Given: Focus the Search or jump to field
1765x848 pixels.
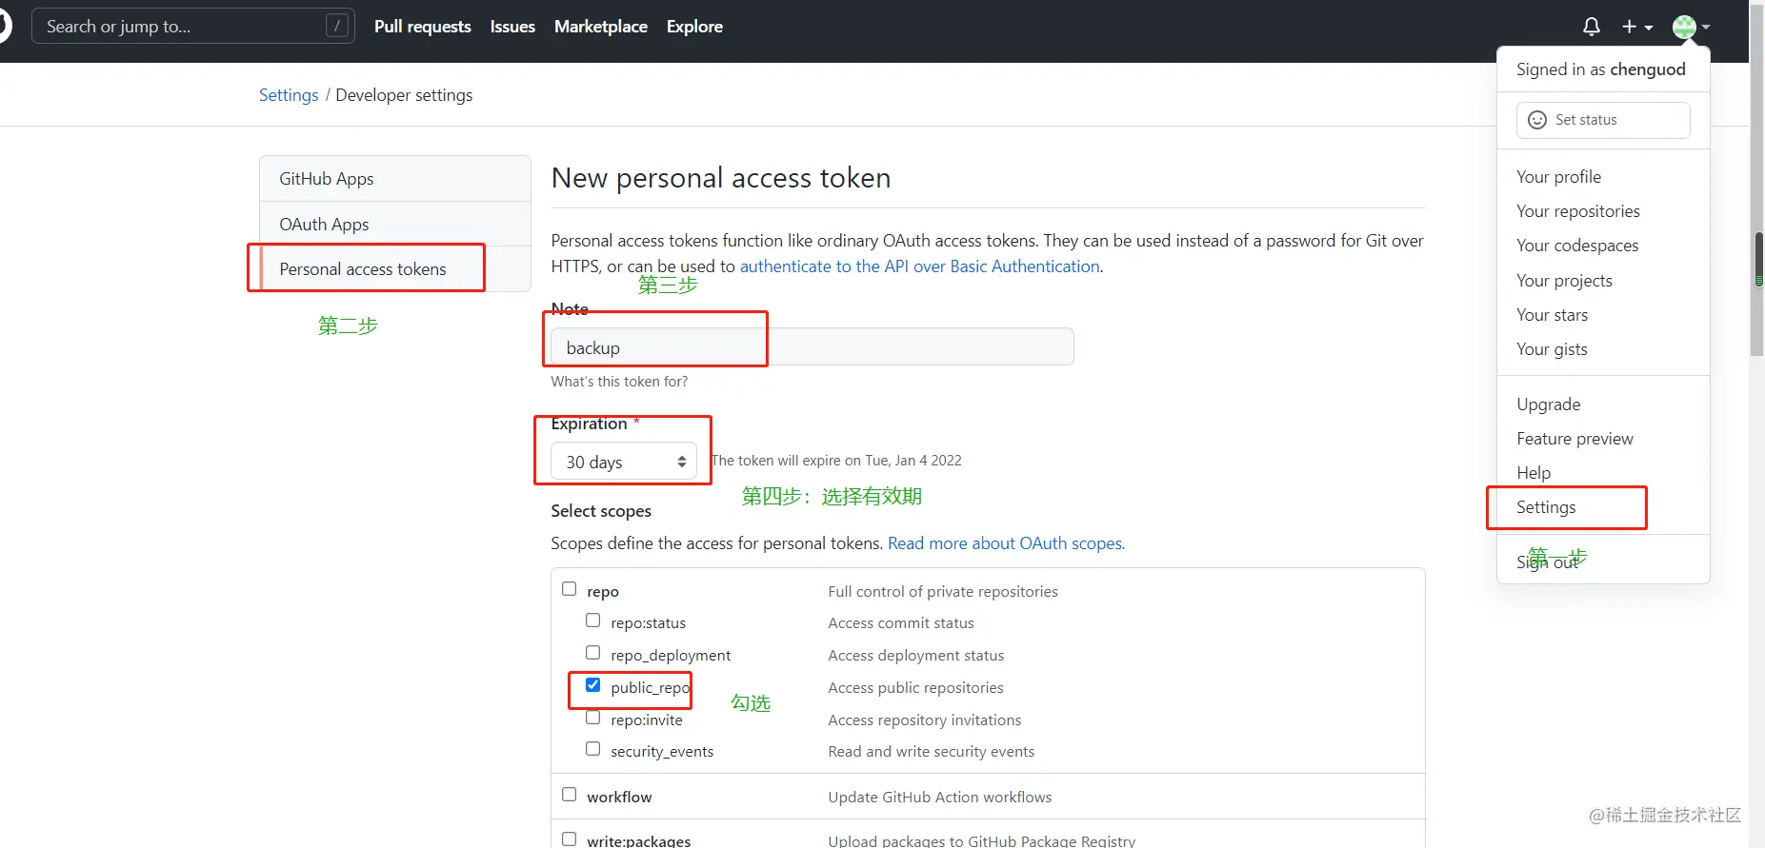Looking at the screenshot, I should [193, 26].
